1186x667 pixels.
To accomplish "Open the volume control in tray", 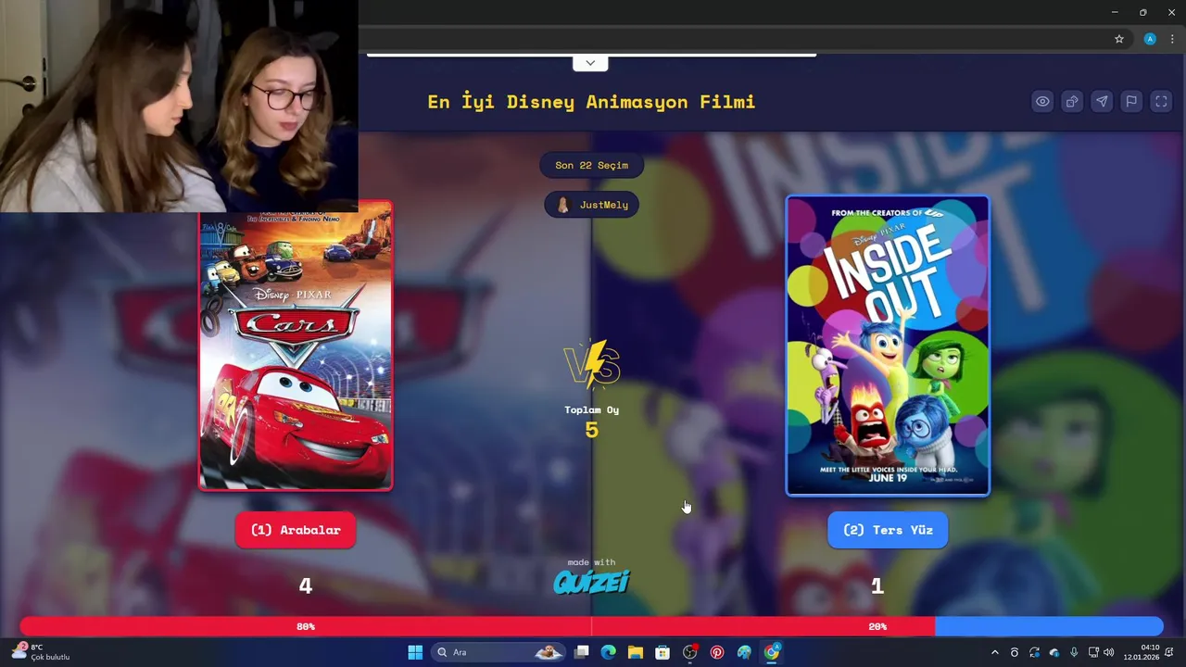I will [x=1109, y=652].
